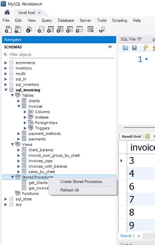Search table data toolbar icon
Viewport: 155px width, 245px height.
91,29
